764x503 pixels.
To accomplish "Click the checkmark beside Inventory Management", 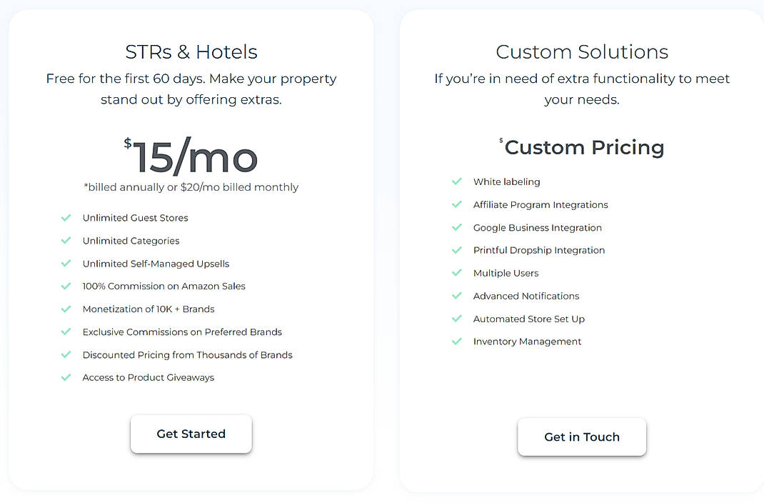I will point(457,342).
